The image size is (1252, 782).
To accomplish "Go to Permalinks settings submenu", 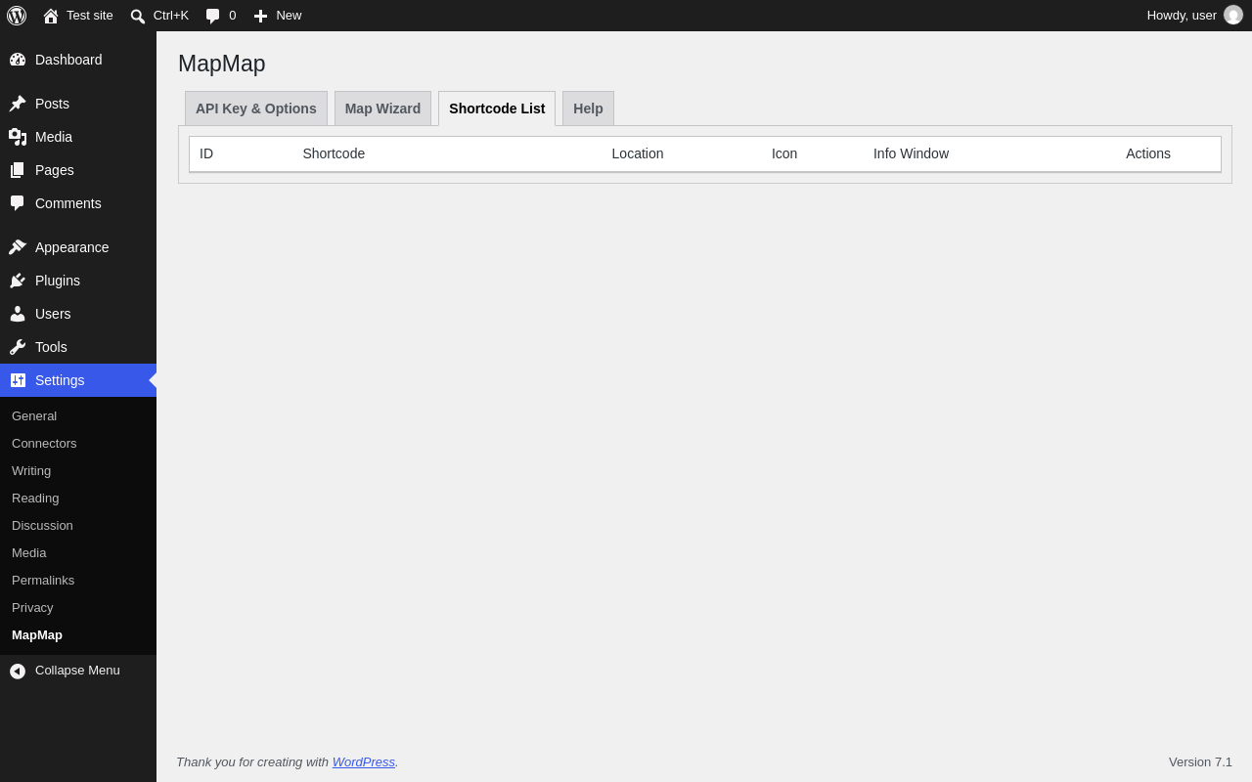I will (x=43, y=580).
